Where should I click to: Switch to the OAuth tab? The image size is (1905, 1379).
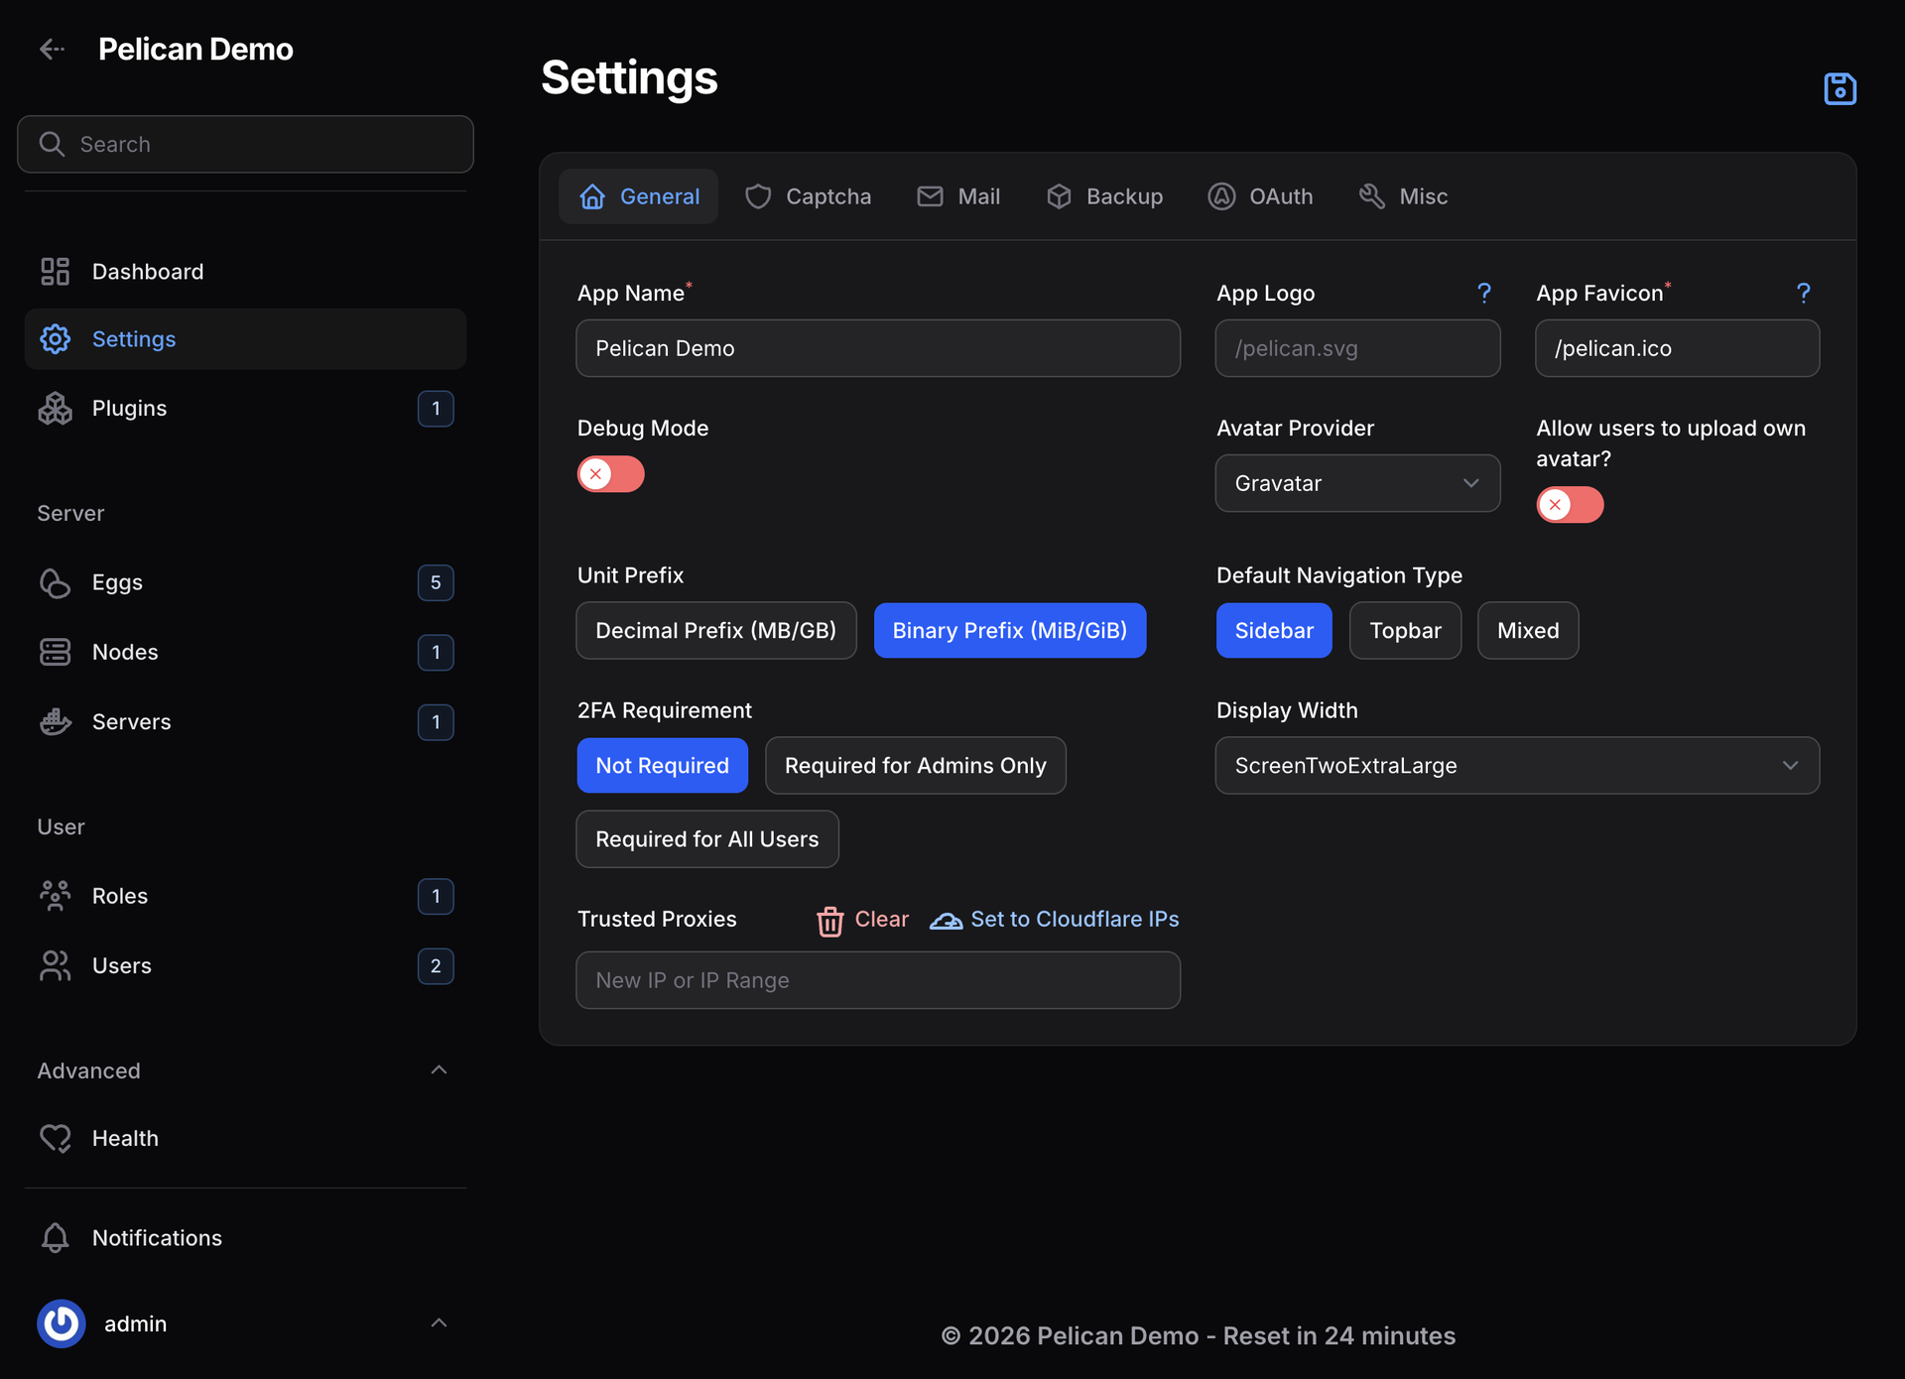point(1260,196)
